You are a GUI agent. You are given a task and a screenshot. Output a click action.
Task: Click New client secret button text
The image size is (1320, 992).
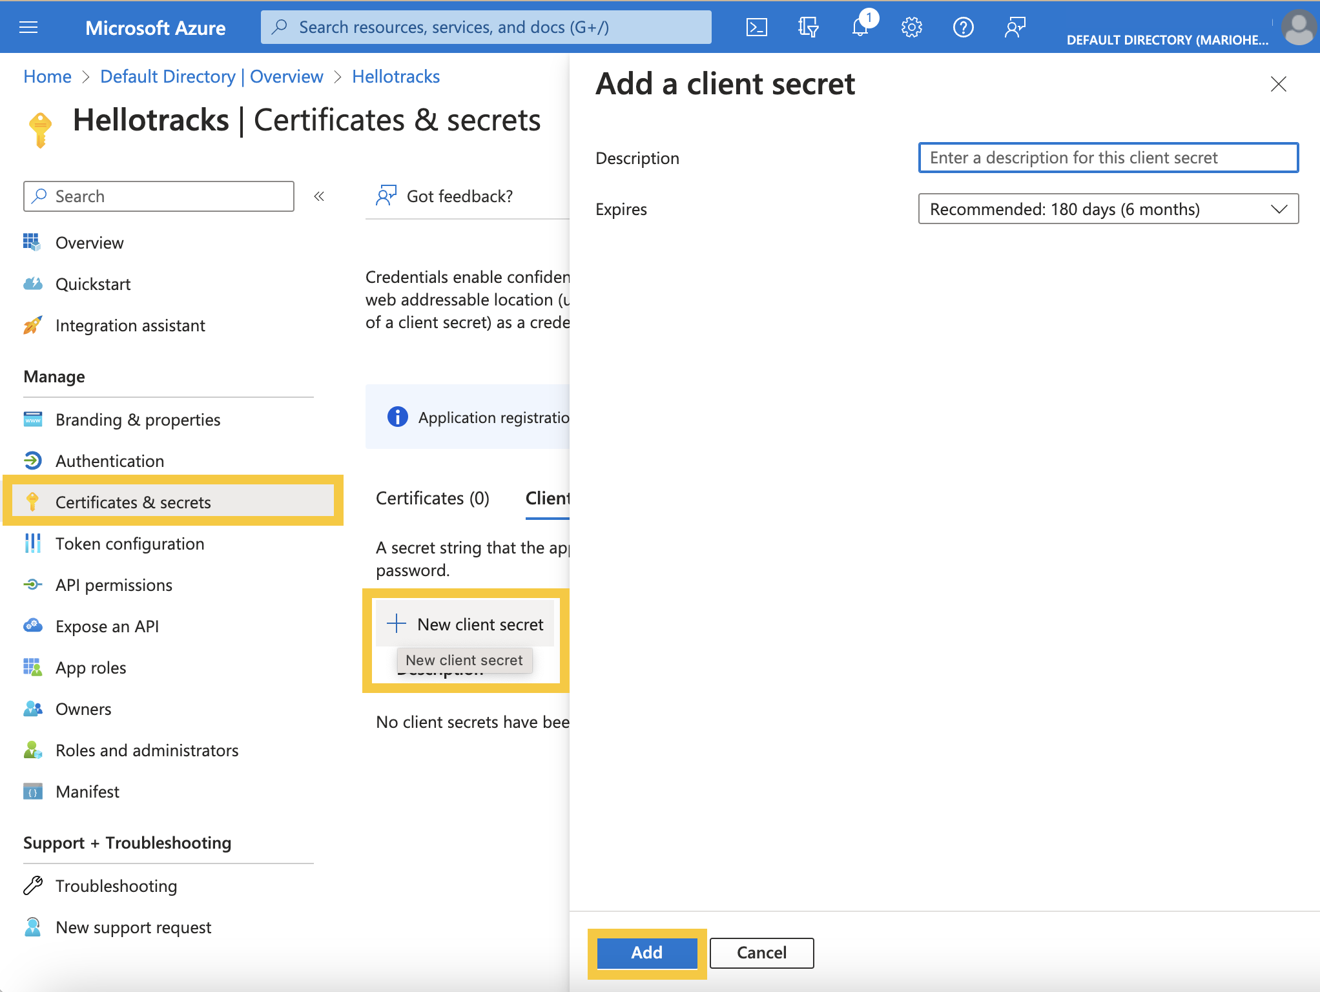480,624
